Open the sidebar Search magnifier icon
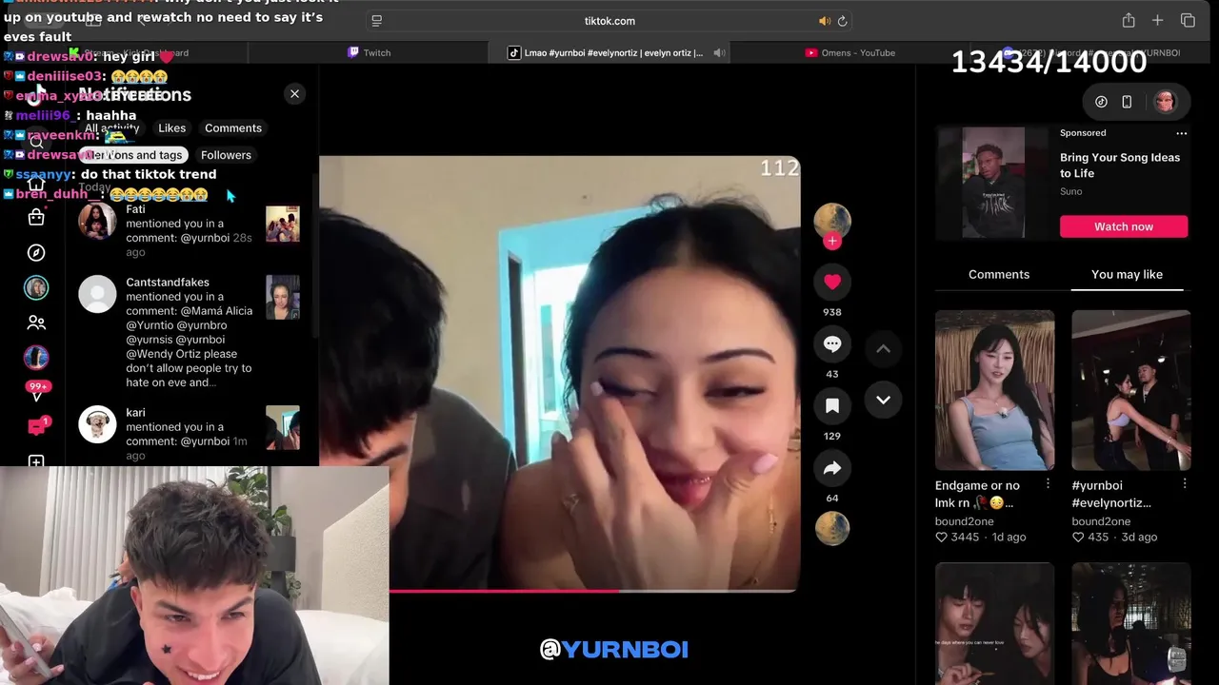This screenshot has width=1219, height=685. (36, 143)
